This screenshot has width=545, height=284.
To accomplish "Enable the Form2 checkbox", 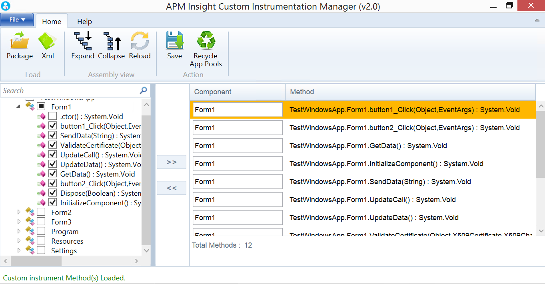I will tap(40, 212).
